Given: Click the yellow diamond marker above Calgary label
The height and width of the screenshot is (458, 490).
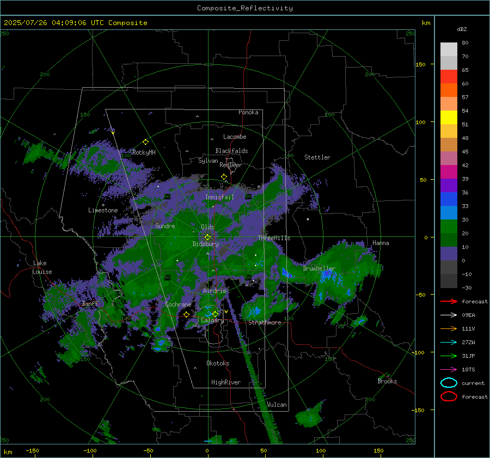Looking at the screenshot, I should pyautogui.click(x=215, y=314).
